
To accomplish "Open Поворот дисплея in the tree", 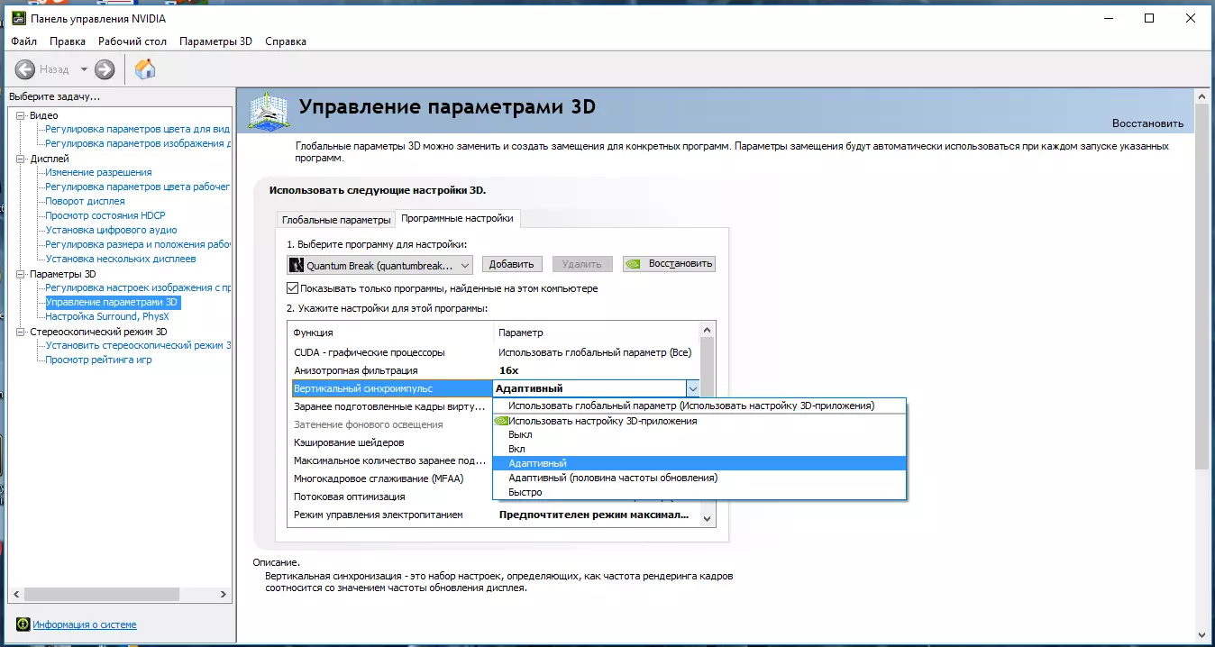I will [x=86, y=201].
